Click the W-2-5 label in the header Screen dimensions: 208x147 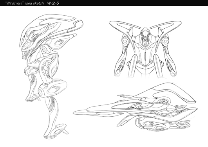click(x=53, y=3)
